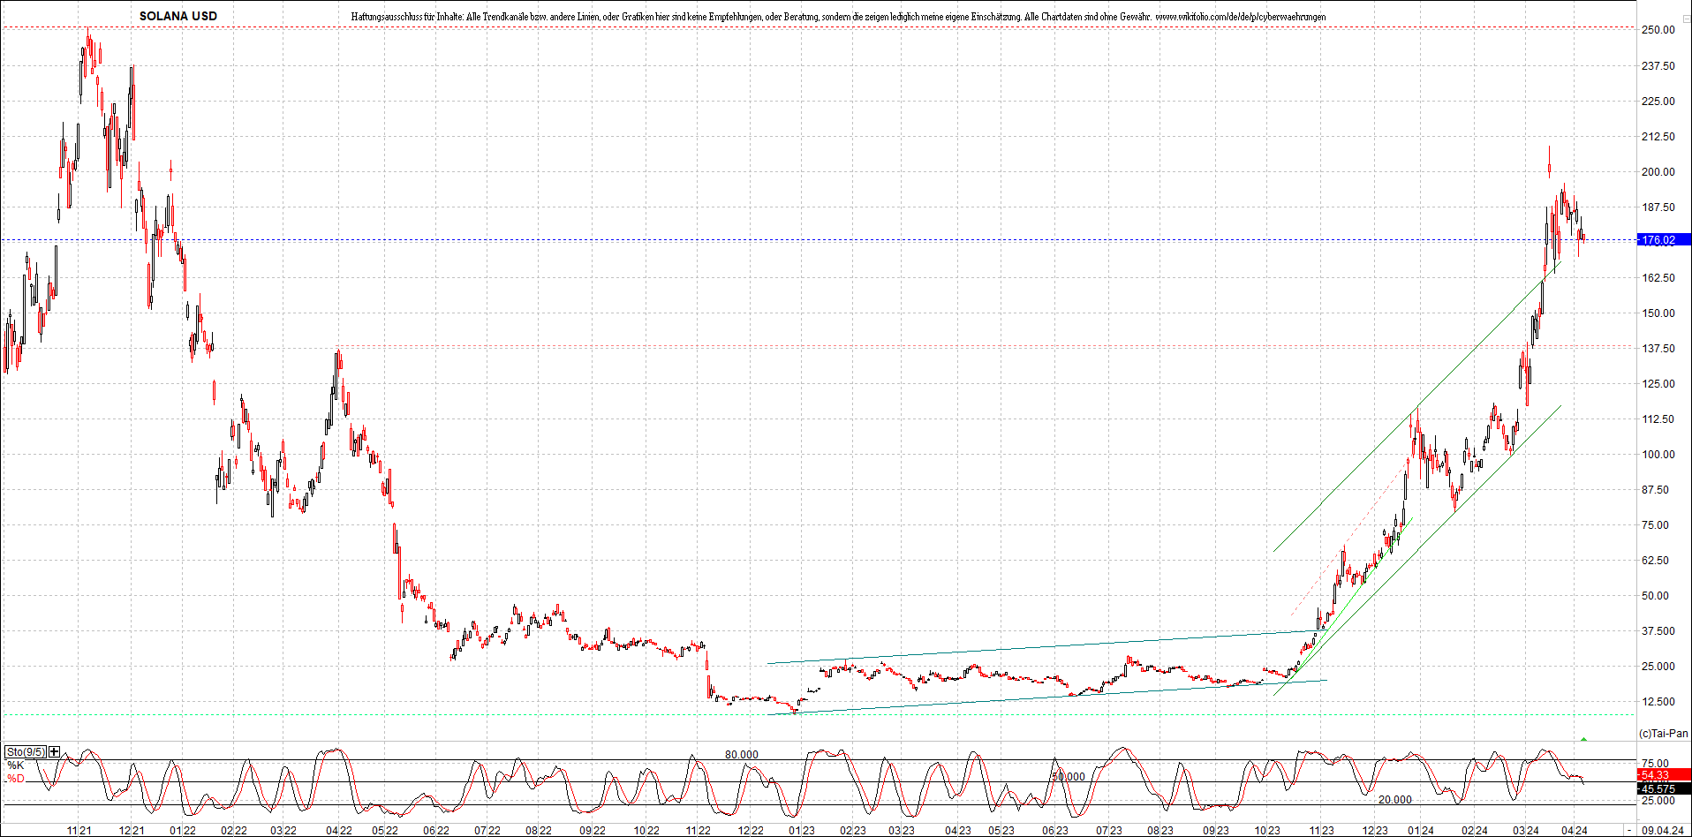Click the small green triangle marker

tap(1584, 739)
